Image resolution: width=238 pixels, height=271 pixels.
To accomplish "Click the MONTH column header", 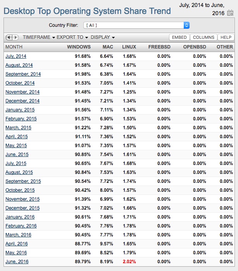I will tap(14, 47).
